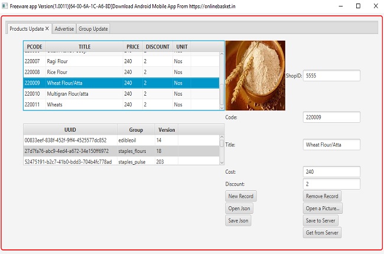
Task: Select the Wheat Flour/Atta row
Action: (x=122, y=83)
